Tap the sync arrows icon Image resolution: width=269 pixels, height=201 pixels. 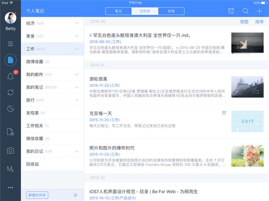pos(10,92)
